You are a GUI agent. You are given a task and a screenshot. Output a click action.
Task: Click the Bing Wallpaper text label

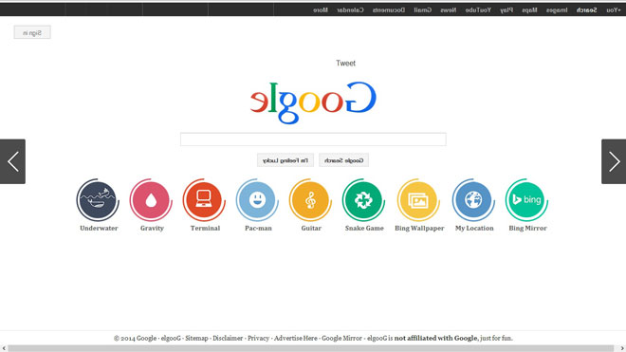click(x=419, y=228)
